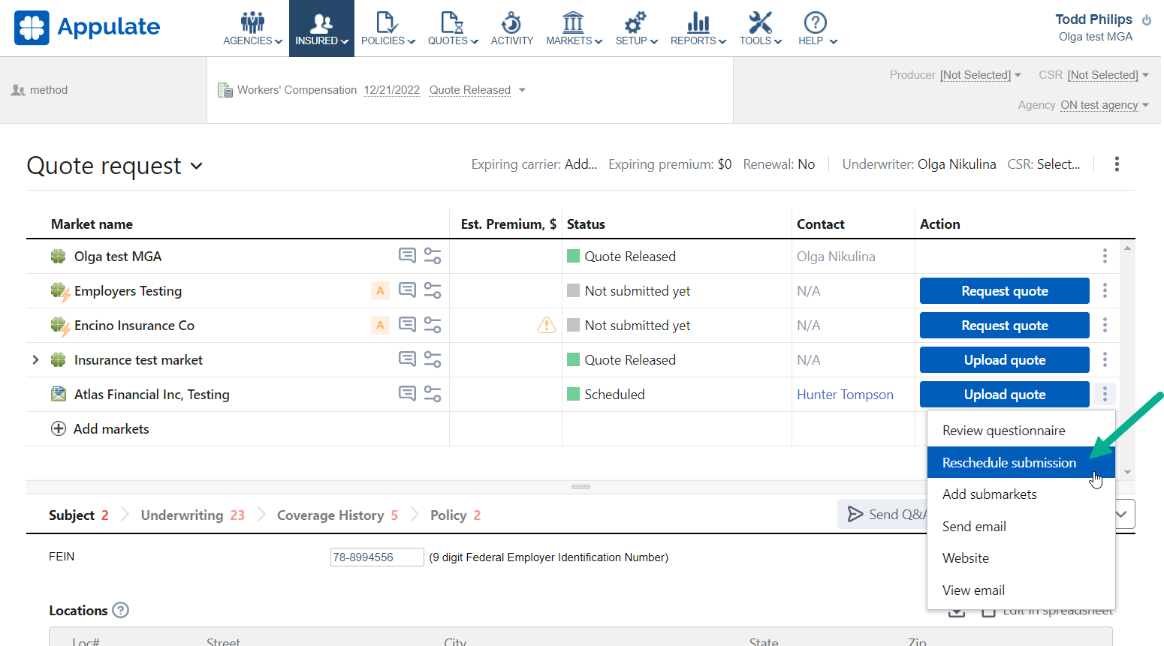Click the logout power icon
Viewport: 1164px width, 646px height.
pos(1147,20)
